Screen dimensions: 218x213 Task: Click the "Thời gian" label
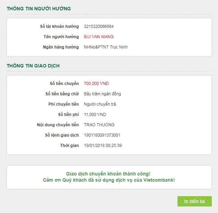coord(69,146)
